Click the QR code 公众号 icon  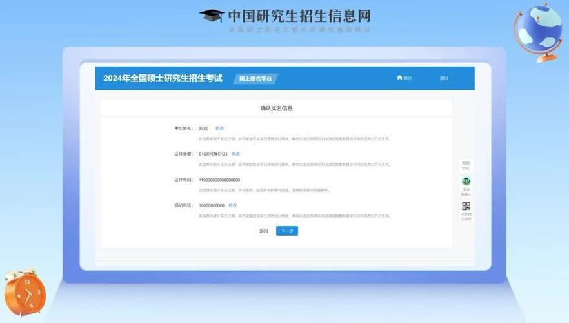tap(466, 206)
